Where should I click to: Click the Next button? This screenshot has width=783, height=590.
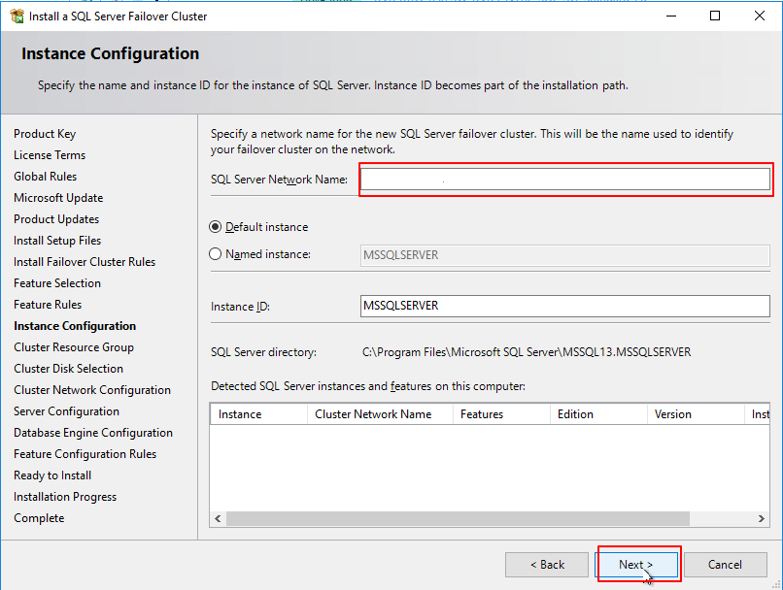[x=637, y=565]
